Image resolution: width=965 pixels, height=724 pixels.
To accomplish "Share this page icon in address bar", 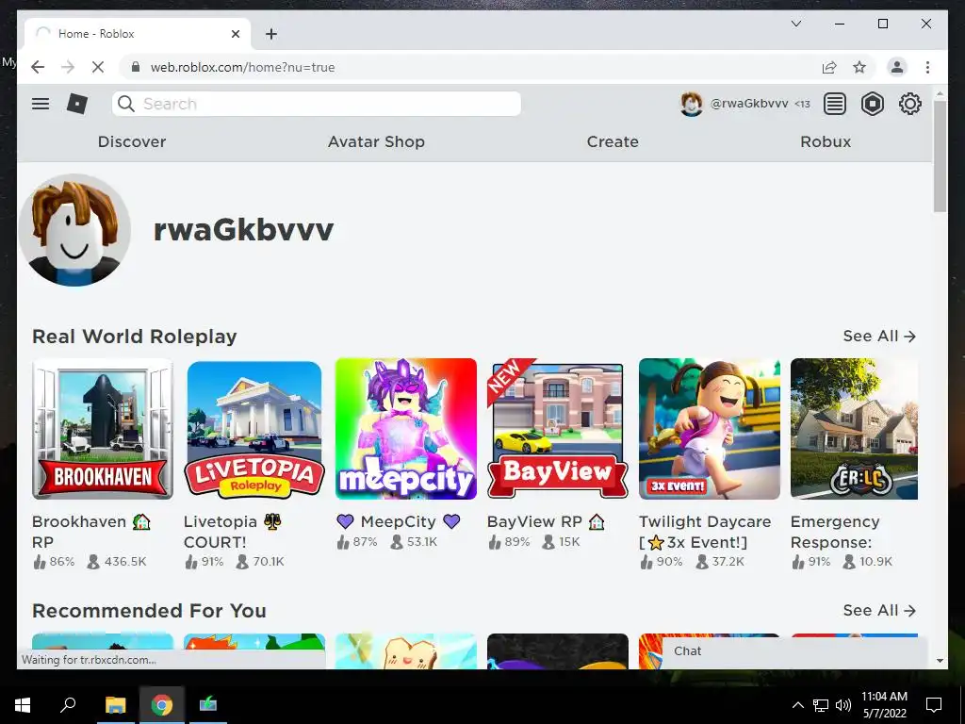I will tap(829, 67).
